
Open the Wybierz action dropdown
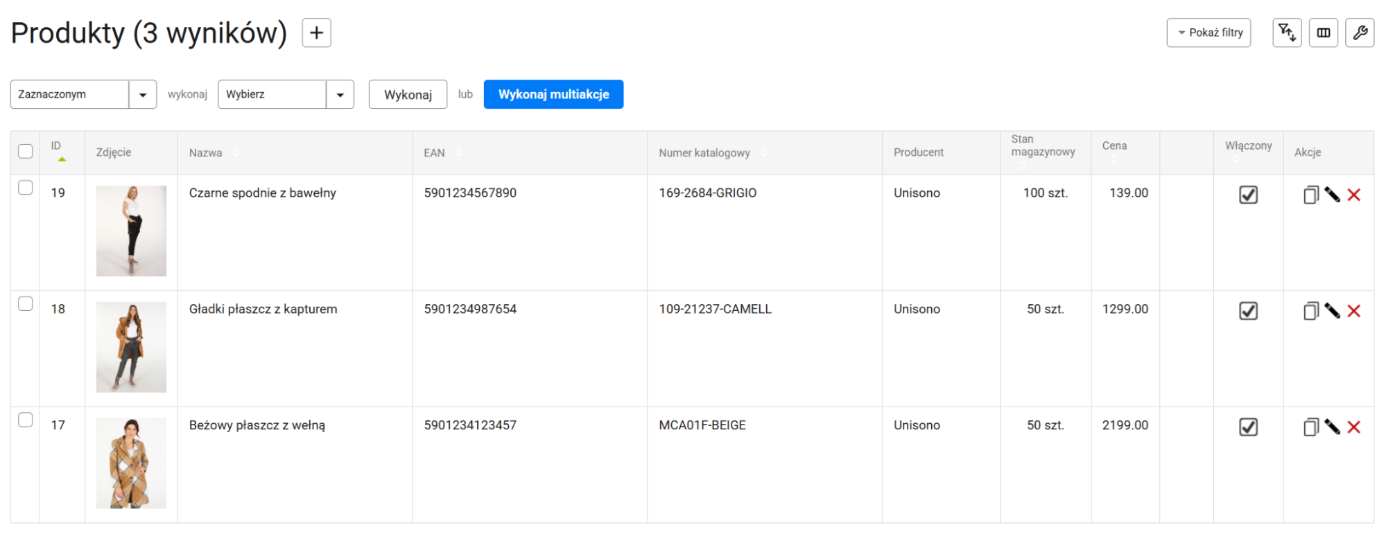point(340,95)
